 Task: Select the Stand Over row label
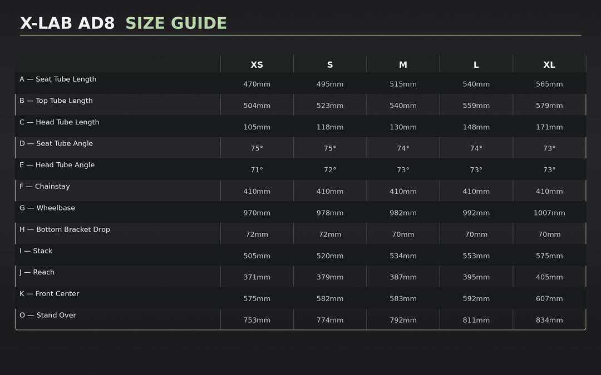pos(48,316)
